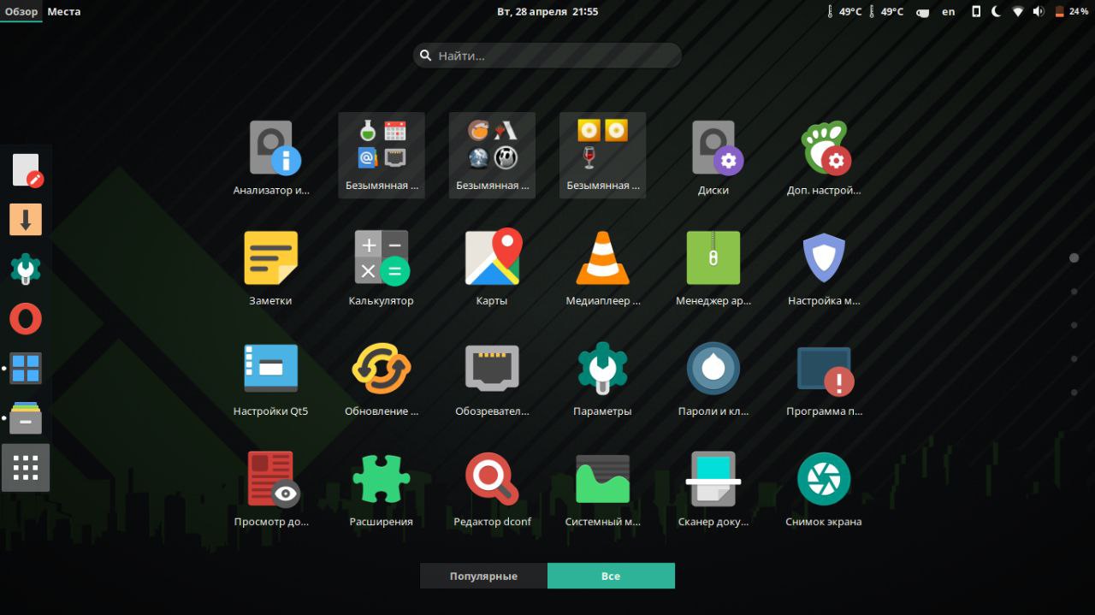
Task: Open the battery 24% indicator
Action: tap(1072, 11)
